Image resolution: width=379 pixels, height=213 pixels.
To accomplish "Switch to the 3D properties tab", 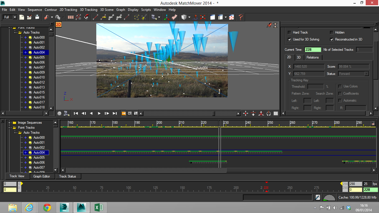I will tap(299, 57).
